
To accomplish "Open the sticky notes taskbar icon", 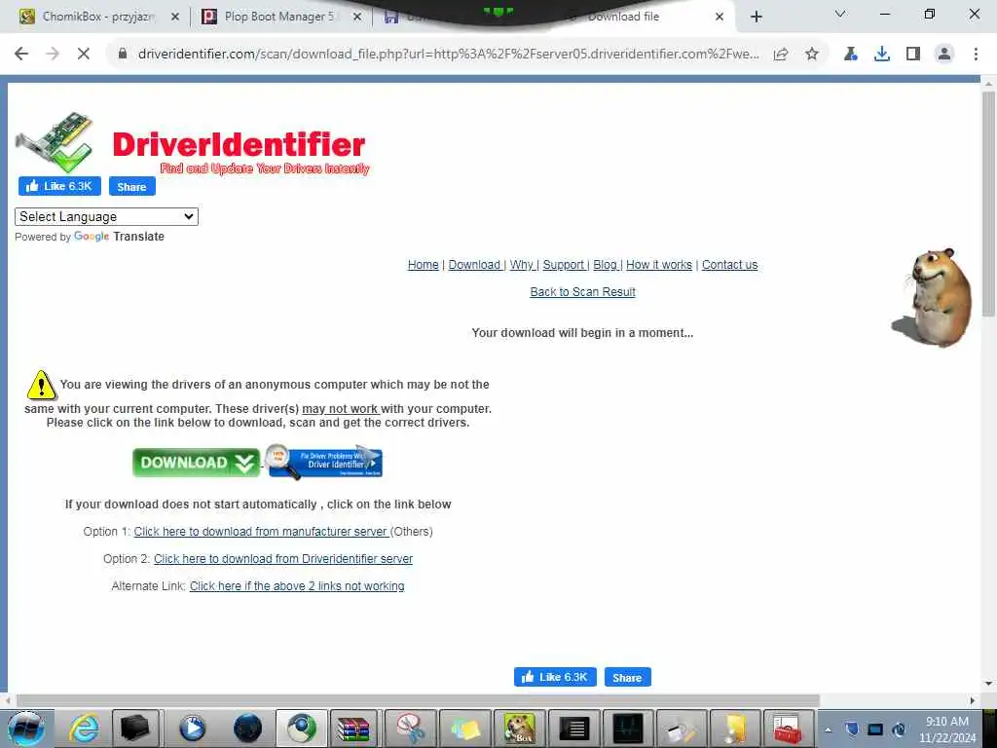I will [465, 729].
